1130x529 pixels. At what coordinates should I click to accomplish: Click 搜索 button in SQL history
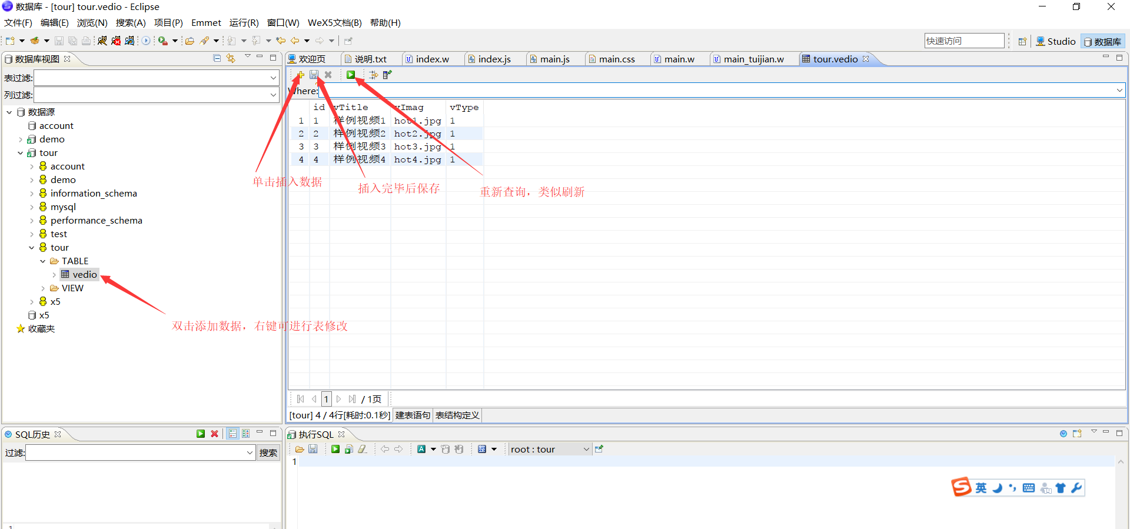tap(268, 453)
